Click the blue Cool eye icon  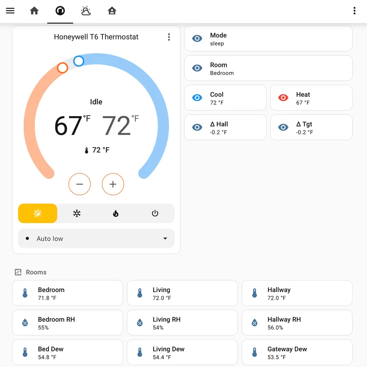tap(197, 97)
